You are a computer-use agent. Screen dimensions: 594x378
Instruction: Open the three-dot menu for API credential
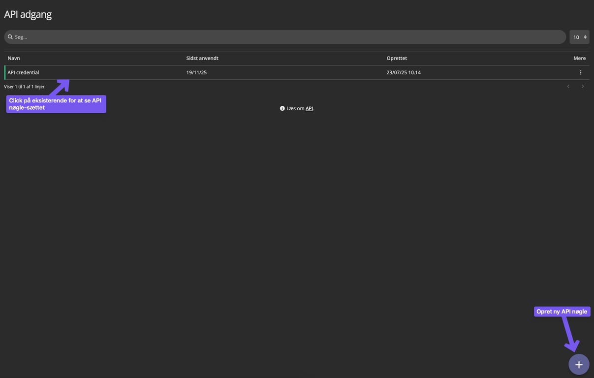[x=581, y=72]
